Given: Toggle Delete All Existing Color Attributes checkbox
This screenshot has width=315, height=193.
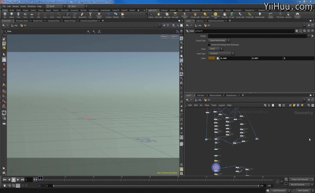Looking at the screenshot, I should point(209,45).
